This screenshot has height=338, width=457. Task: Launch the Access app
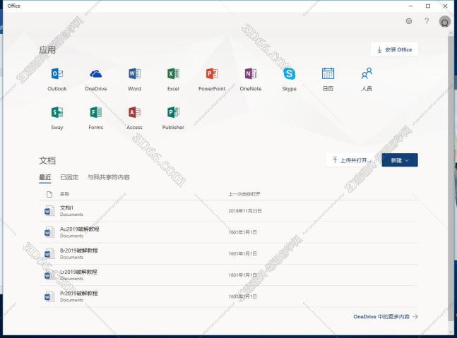coord(134,119)
